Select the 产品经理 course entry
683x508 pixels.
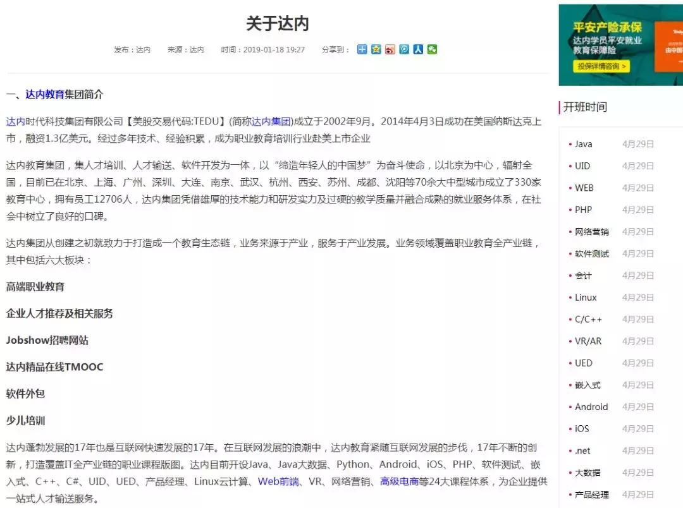point(591,495)
